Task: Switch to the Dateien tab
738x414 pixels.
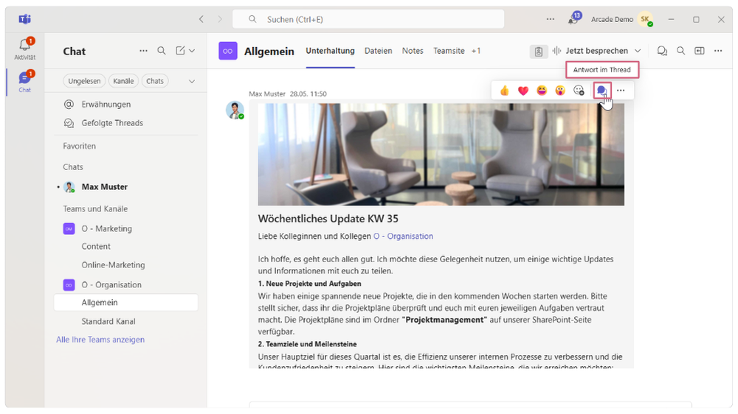Action: pos(378,51)
